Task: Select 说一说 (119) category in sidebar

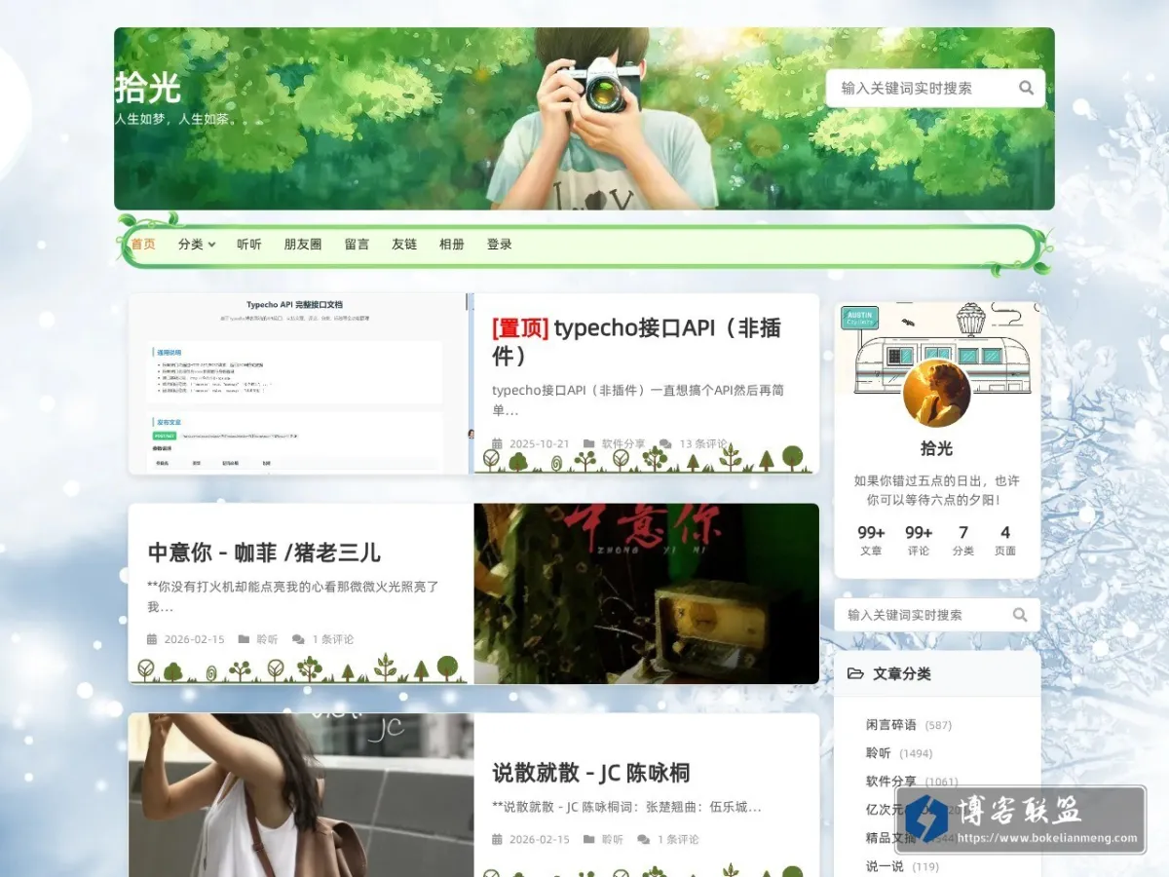Action: (902, 866)
